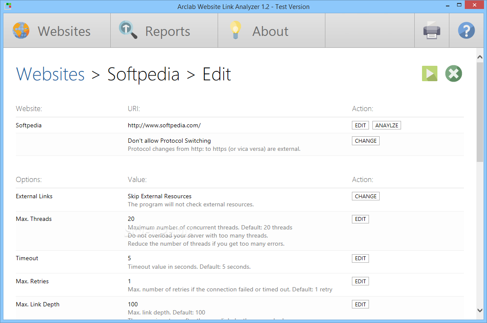Click the scroll up arrow
The width and height of the screenshot is (487, 323).
(x=480, y=57)
